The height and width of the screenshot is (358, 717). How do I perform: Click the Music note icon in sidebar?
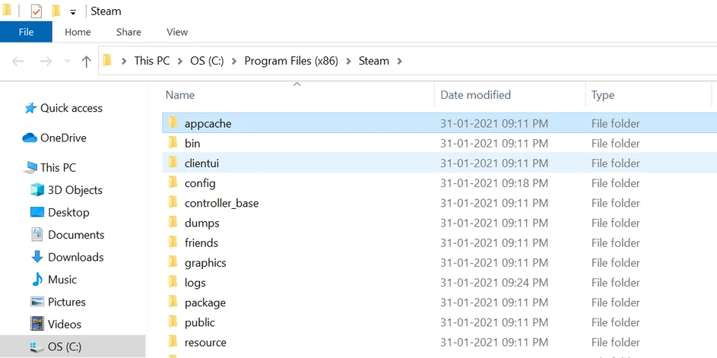(x=37, y=280)
